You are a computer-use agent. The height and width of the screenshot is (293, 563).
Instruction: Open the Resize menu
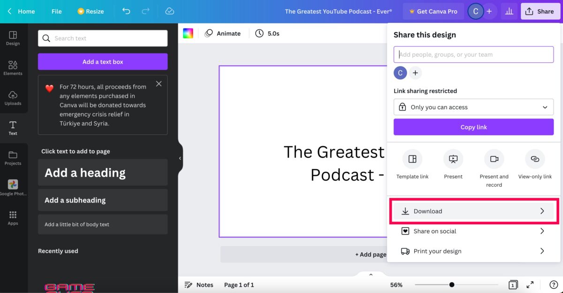click(91, 11)
